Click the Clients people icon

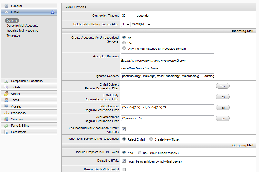tap(6, 94)
